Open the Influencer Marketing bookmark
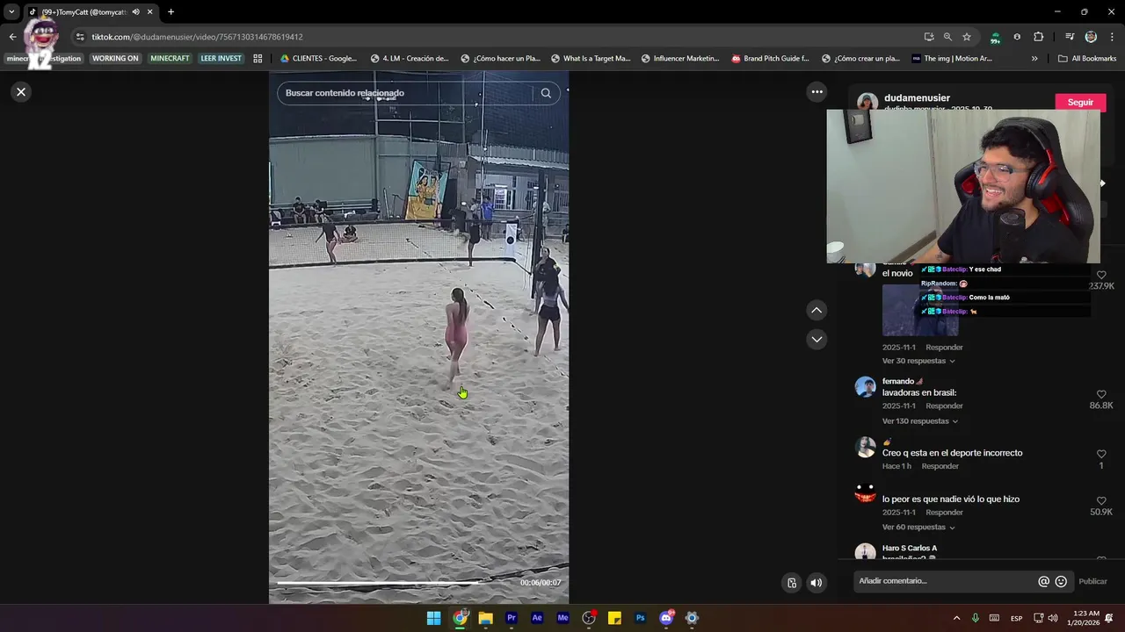 pos(680,59)
